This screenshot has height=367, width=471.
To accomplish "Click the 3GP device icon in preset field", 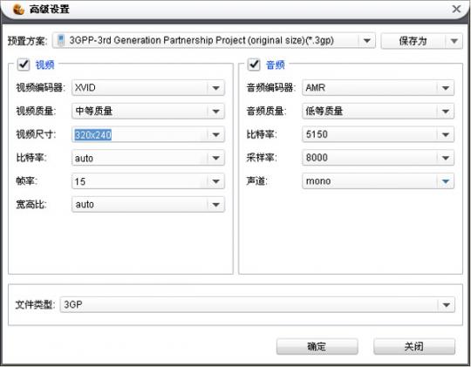I will 61,40.
